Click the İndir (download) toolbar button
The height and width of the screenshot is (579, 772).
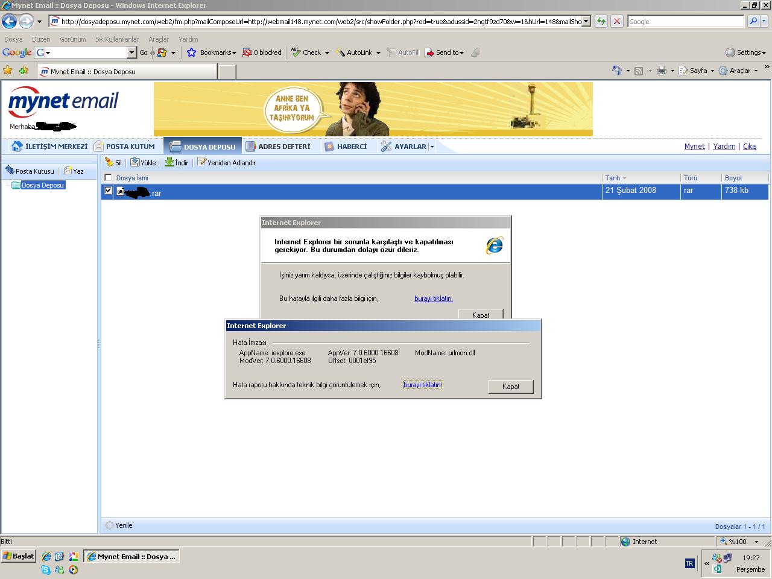tap(177, 162)
